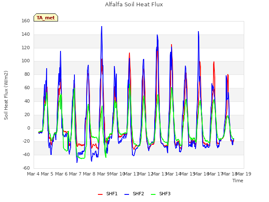This screenshot has height=202, width=269.
Task: Click the TA_met annotation label
Action: [46, 18]
